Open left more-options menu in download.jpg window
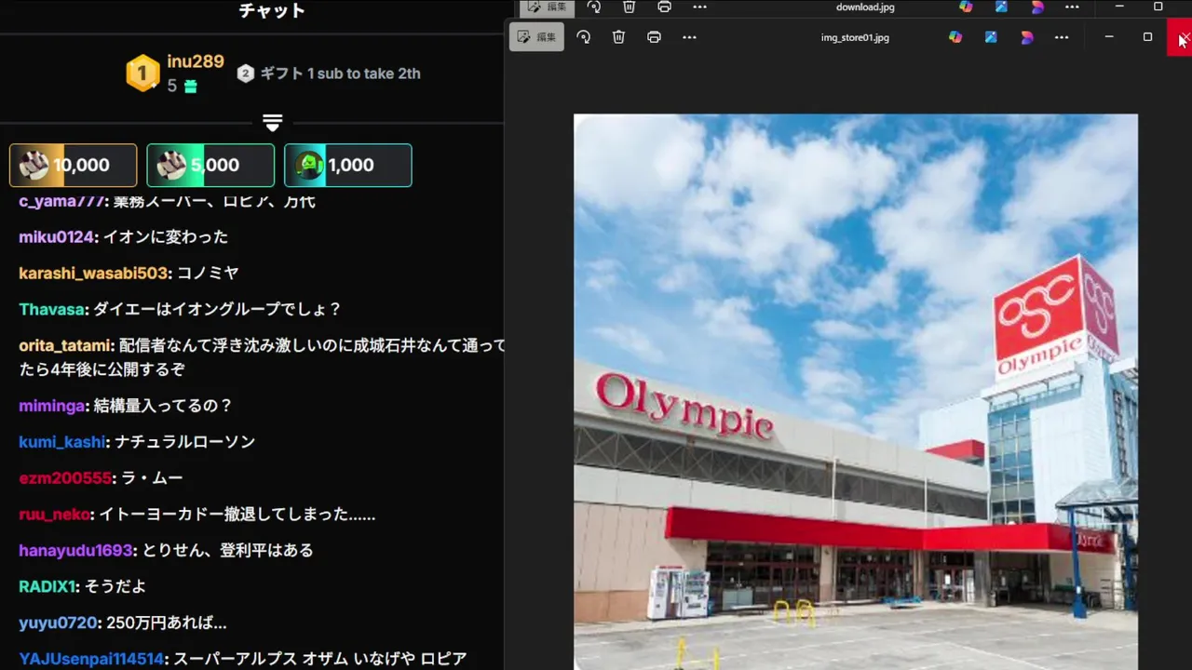The width and height of the screenshot is (1192, 670). (699, 7)
